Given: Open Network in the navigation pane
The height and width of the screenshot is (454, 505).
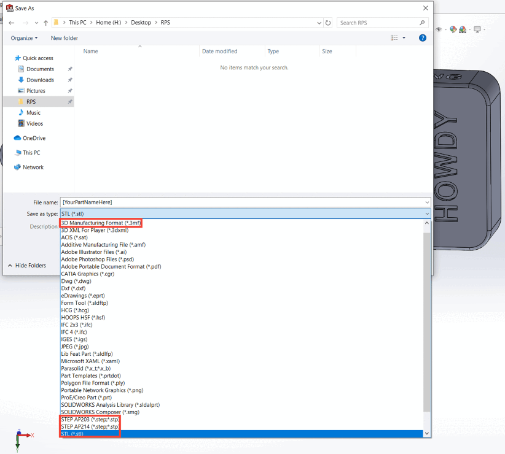Looking at the screenshot, I should pos(33,167).
